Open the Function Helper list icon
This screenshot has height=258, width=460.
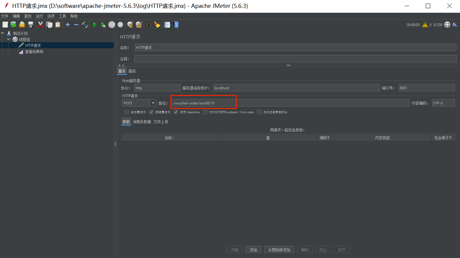[167, 25]
